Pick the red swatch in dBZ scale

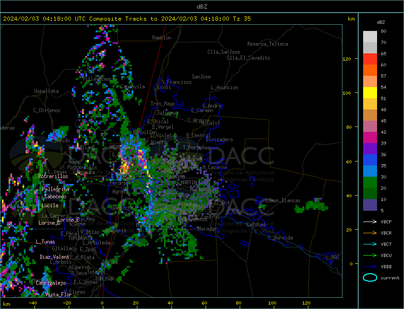tap(370, 59)
